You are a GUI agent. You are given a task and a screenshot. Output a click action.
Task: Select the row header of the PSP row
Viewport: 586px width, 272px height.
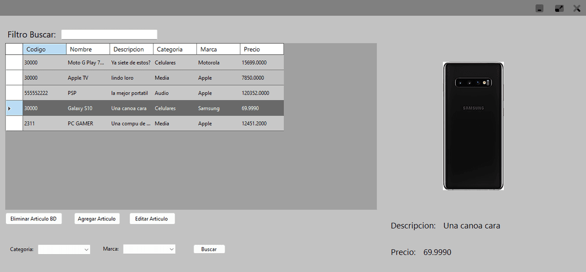coord(14,93)
